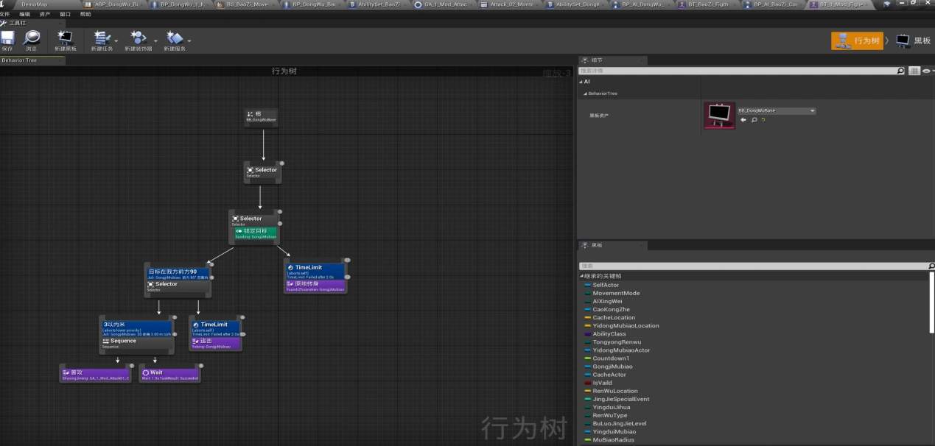This screenshot has width=935, height=446.
Task: Switch to Behavior Tree (行为树) mode
Action: tap(857, 40)
